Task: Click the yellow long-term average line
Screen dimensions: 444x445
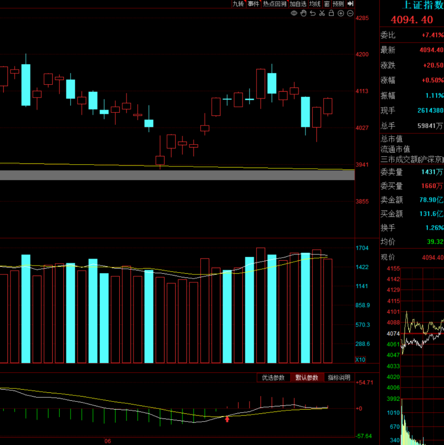Action: tap(177, 166)
